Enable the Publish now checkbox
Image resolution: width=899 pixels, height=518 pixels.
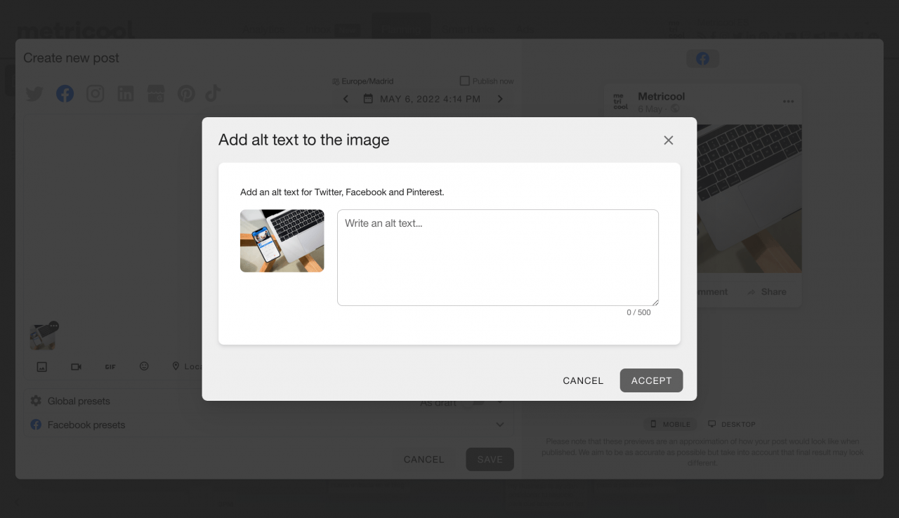[x=464, y=81]
